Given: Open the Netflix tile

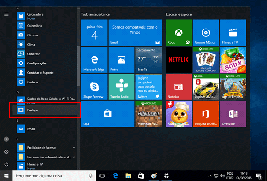Looking at the screenshot, I should coord(179,60).
